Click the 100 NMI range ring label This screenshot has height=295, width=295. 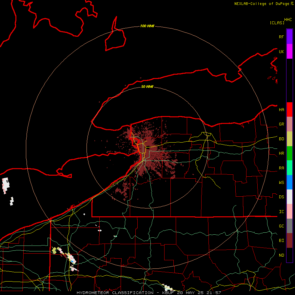pos(147,26)
